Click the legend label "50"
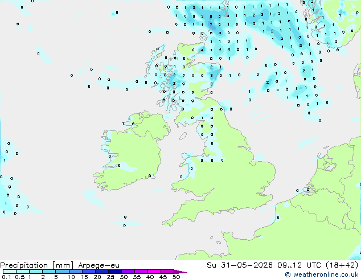 [x=177, y=277]
